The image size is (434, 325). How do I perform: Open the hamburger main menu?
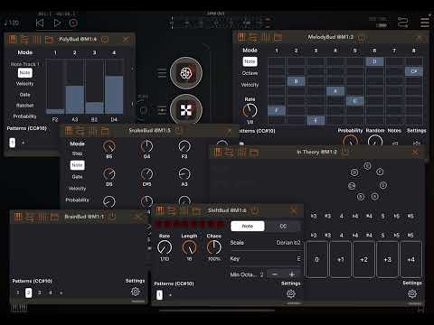[x=425, y=23]
